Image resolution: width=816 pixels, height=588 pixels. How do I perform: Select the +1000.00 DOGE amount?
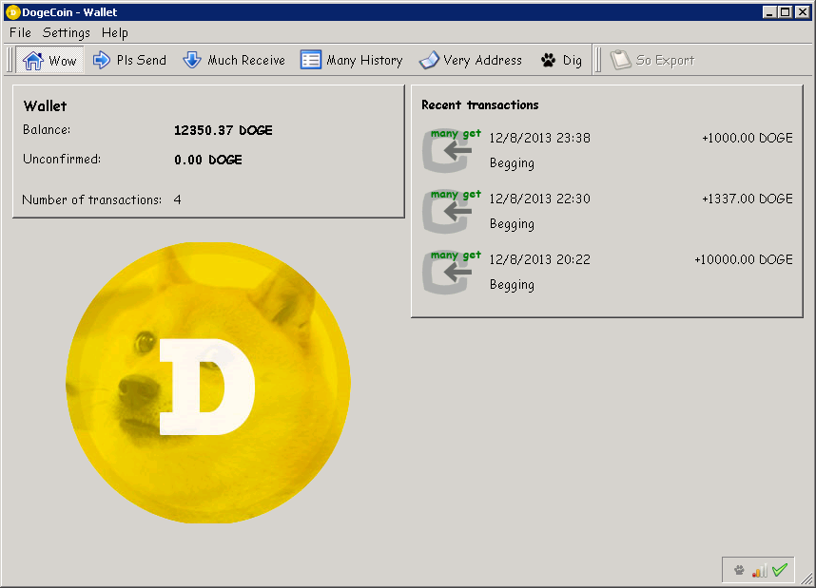748,138
